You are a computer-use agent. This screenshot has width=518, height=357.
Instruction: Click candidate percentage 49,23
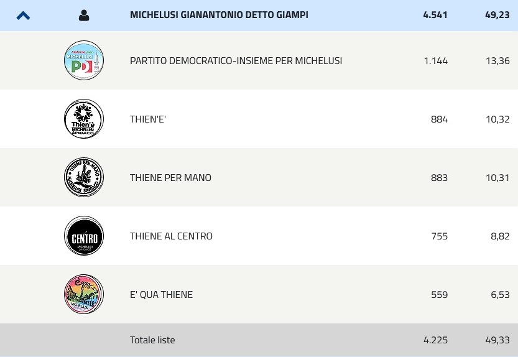coord(497,15)
